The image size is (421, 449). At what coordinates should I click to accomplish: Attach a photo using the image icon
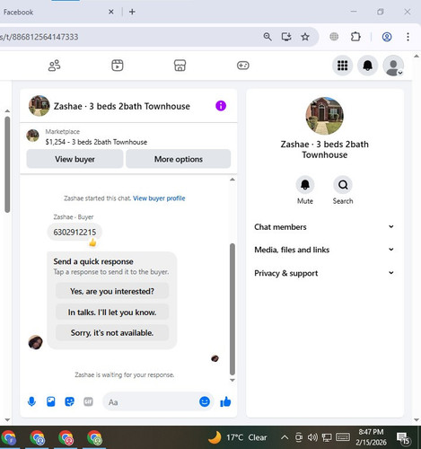(x=51, y=401)
